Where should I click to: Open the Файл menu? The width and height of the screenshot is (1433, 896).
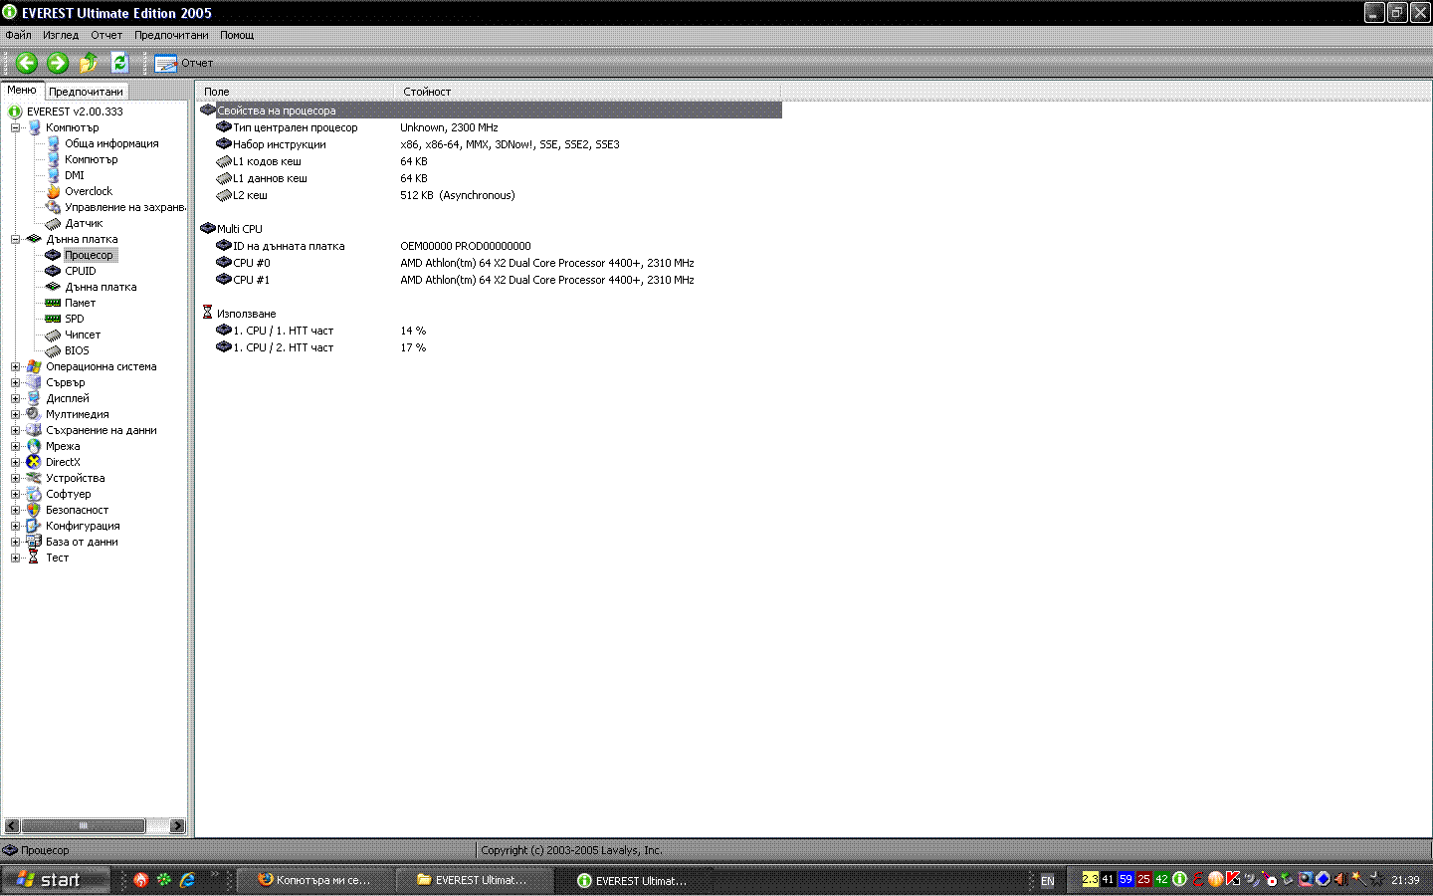pos(18,35)
